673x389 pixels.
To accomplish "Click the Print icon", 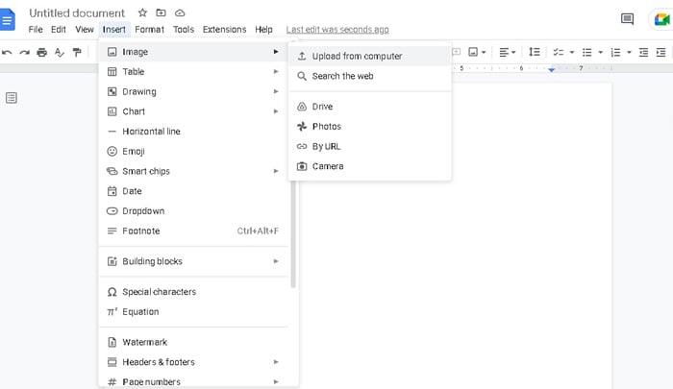I will click(x=41, y=52).
